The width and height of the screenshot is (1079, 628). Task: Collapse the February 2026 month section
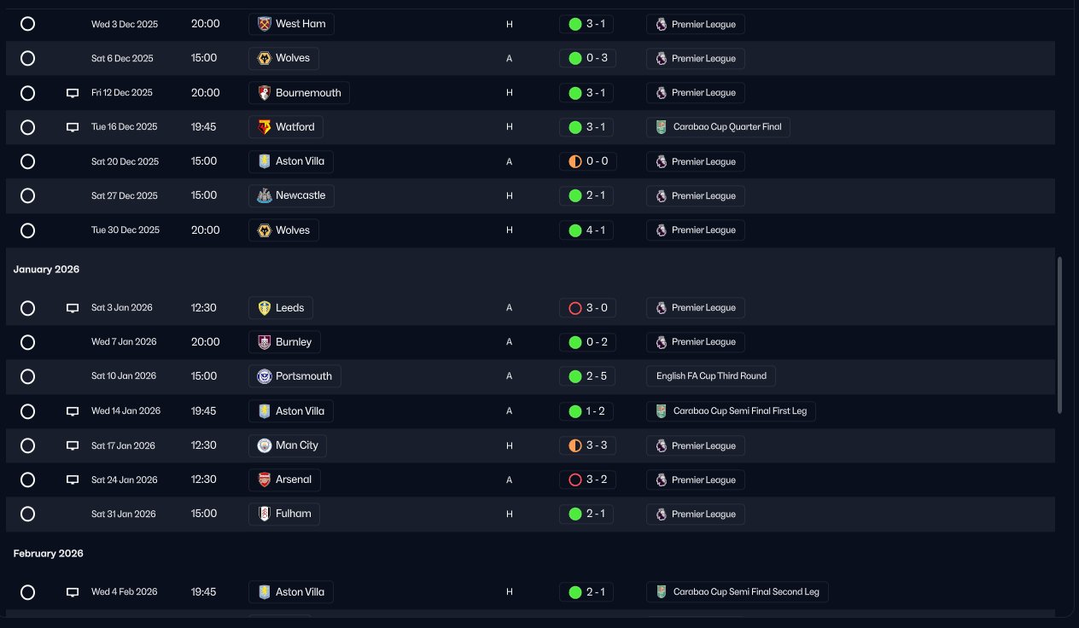48,554
